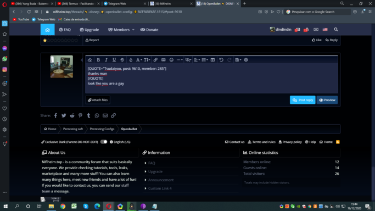Open the font size dropdown

point(147,60)
